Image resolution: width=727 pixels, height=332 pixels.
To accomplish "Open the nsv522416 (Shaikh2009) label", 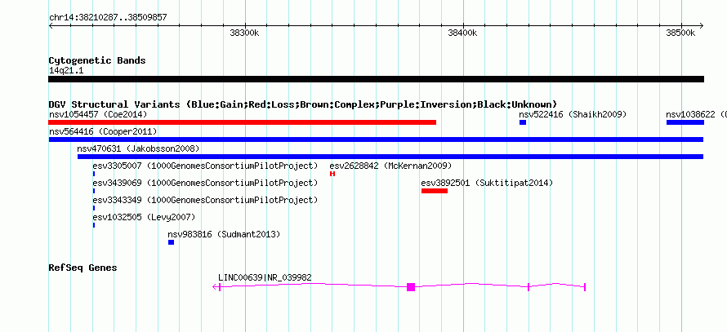I will [573, 114].
